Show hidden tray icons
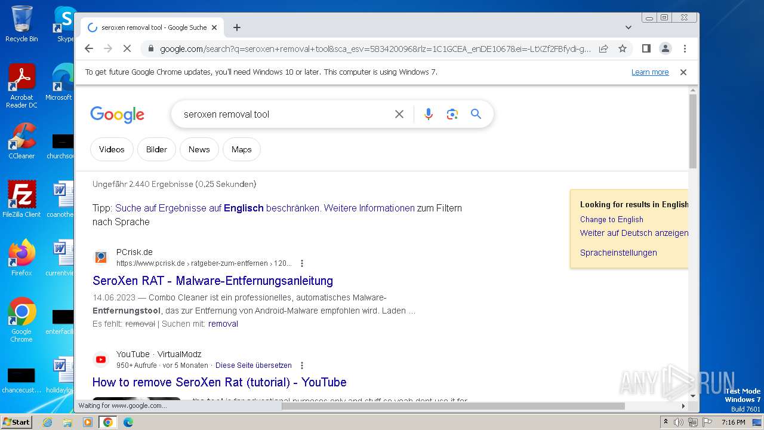 [x=666, y=422]
